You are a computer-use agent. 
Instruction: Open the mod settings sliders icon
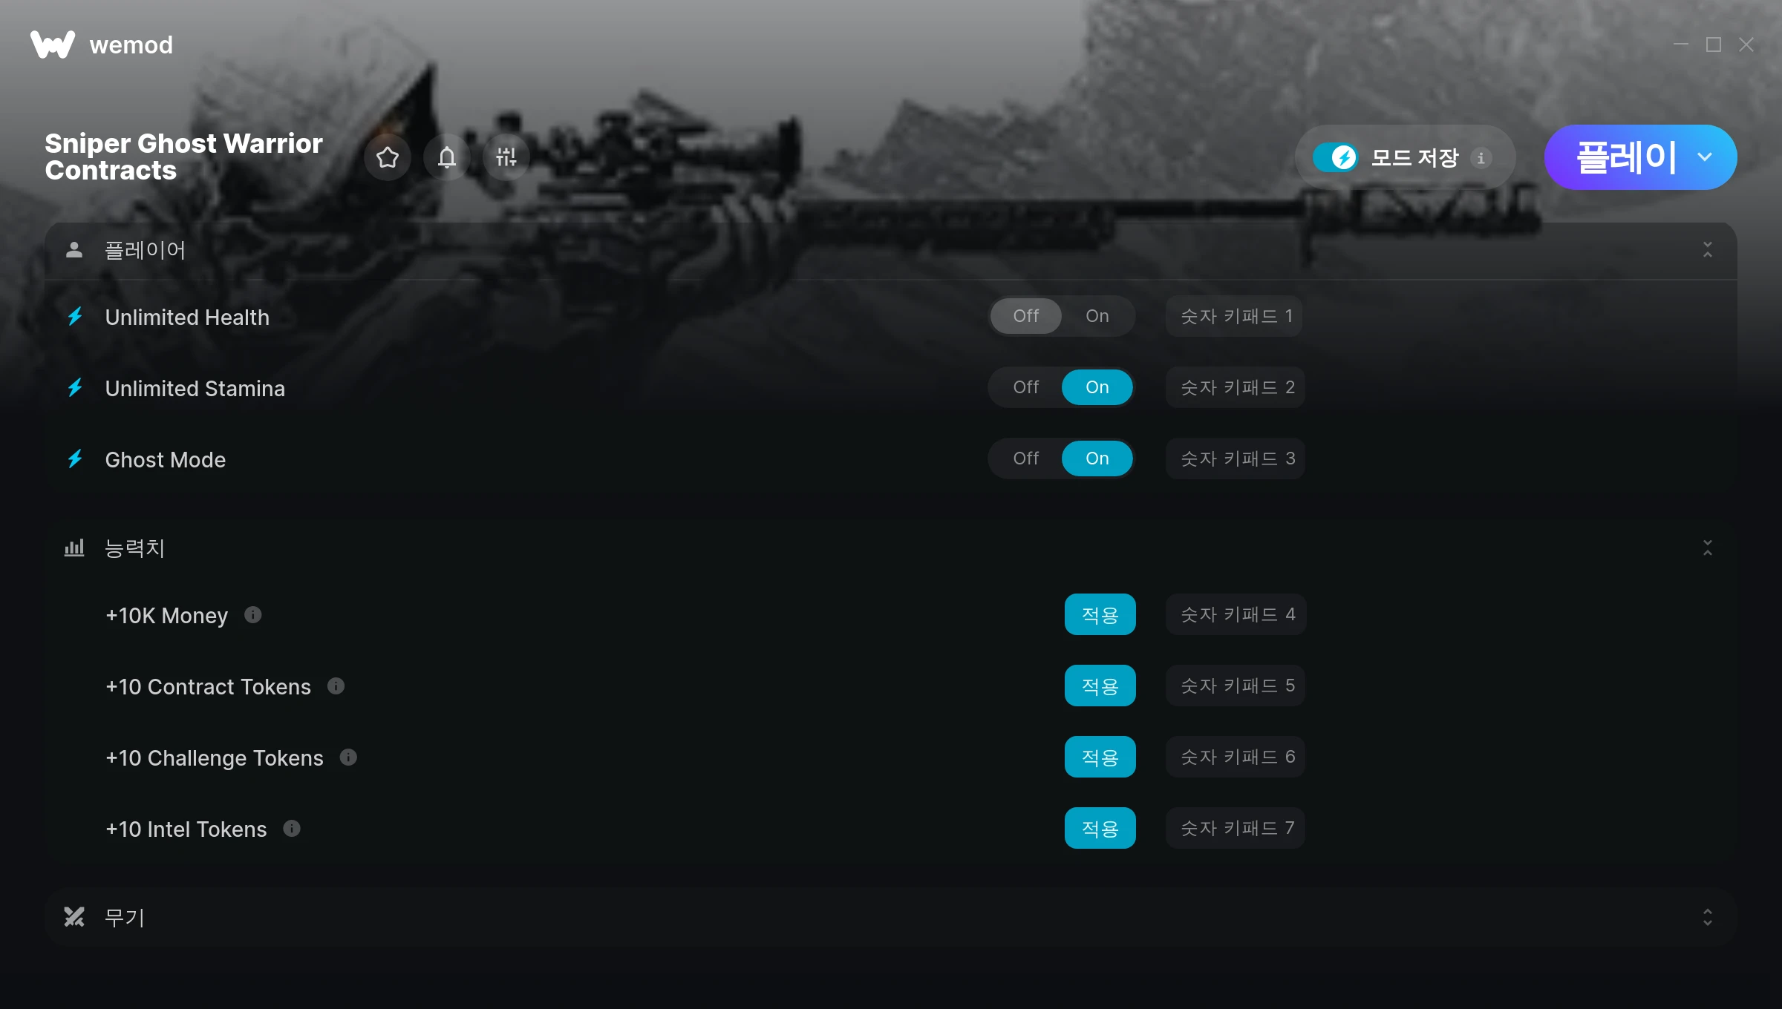point(506,157)
